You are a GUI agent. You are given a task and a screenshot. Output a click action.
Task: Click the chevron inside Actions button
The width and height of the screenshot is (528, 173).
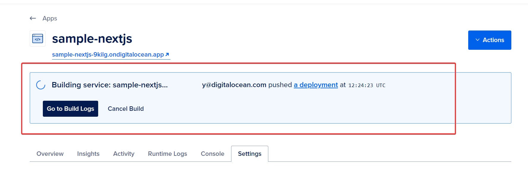[x=477, y=40]
